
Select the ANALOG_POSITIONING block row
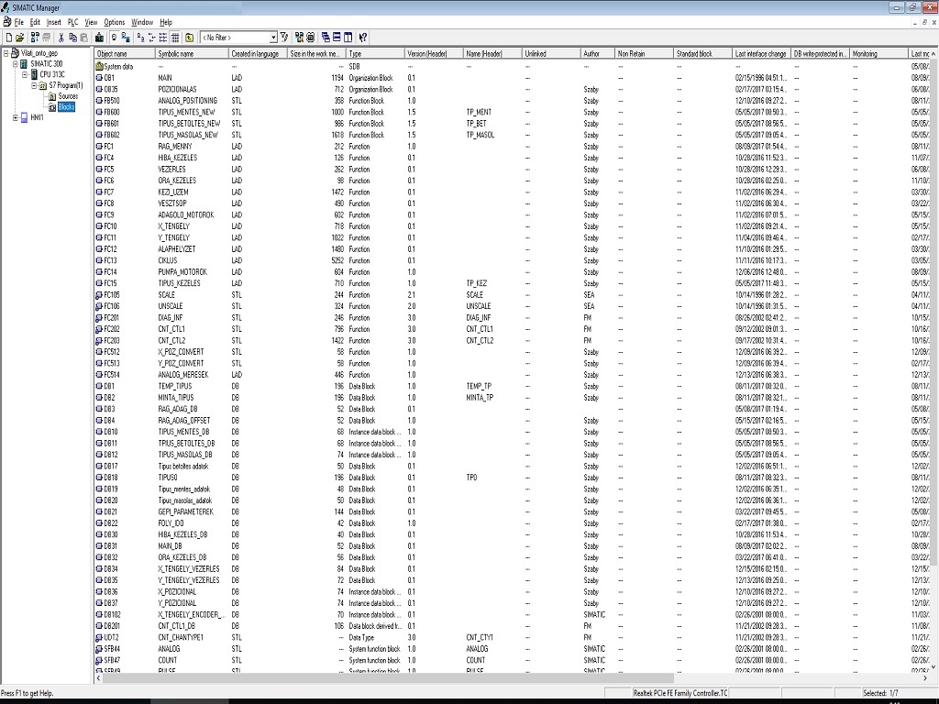point(512,101)
